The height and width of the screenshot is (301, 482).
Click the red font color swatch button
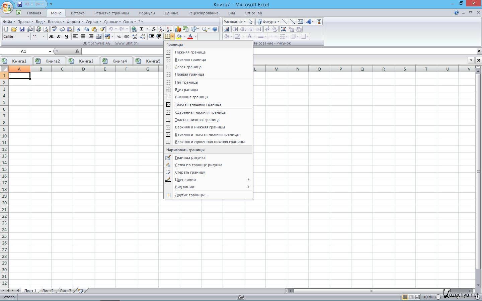pyautogui.click(x=190, y=36)
